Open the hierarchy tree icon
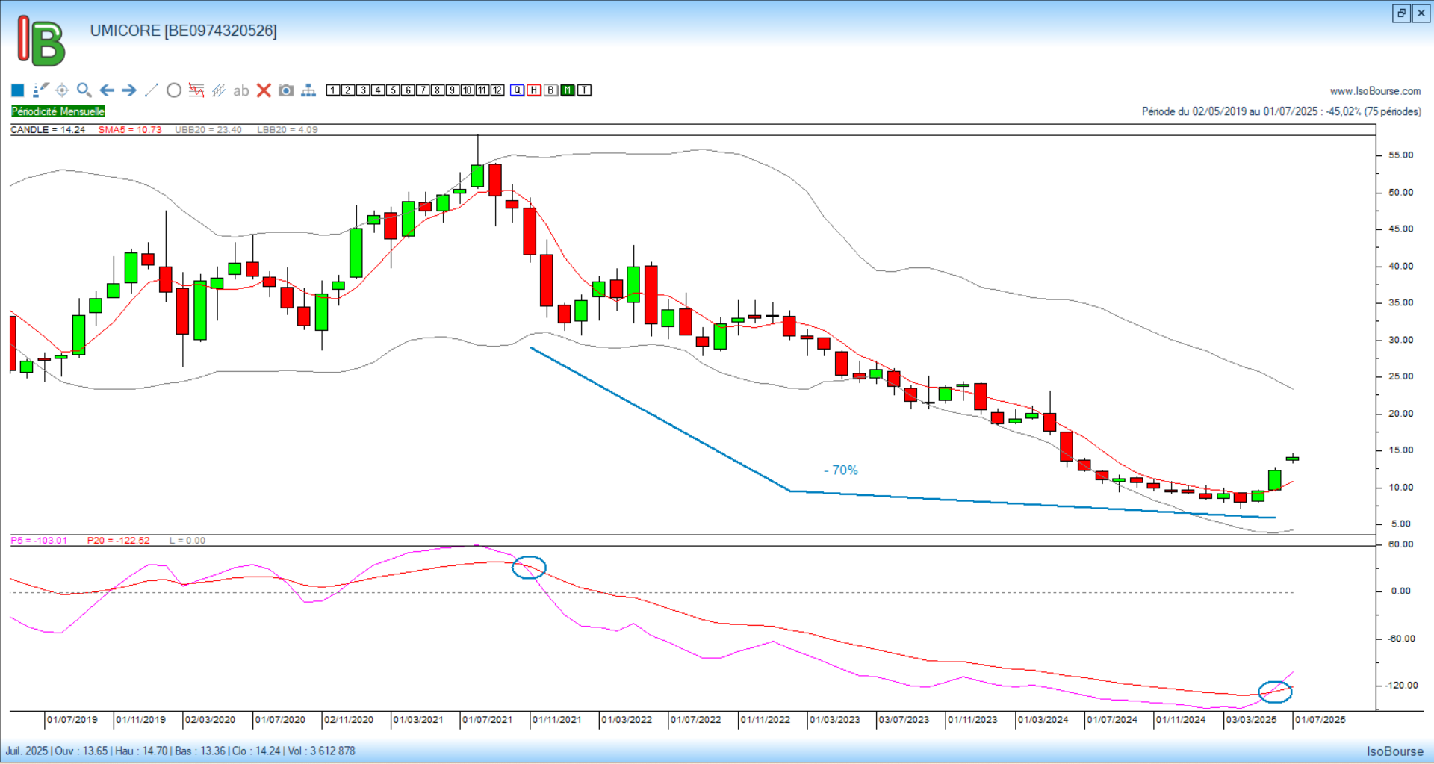Image resolution: width=1434 pixels, height=764 pixels. click(x=308, y=90)
